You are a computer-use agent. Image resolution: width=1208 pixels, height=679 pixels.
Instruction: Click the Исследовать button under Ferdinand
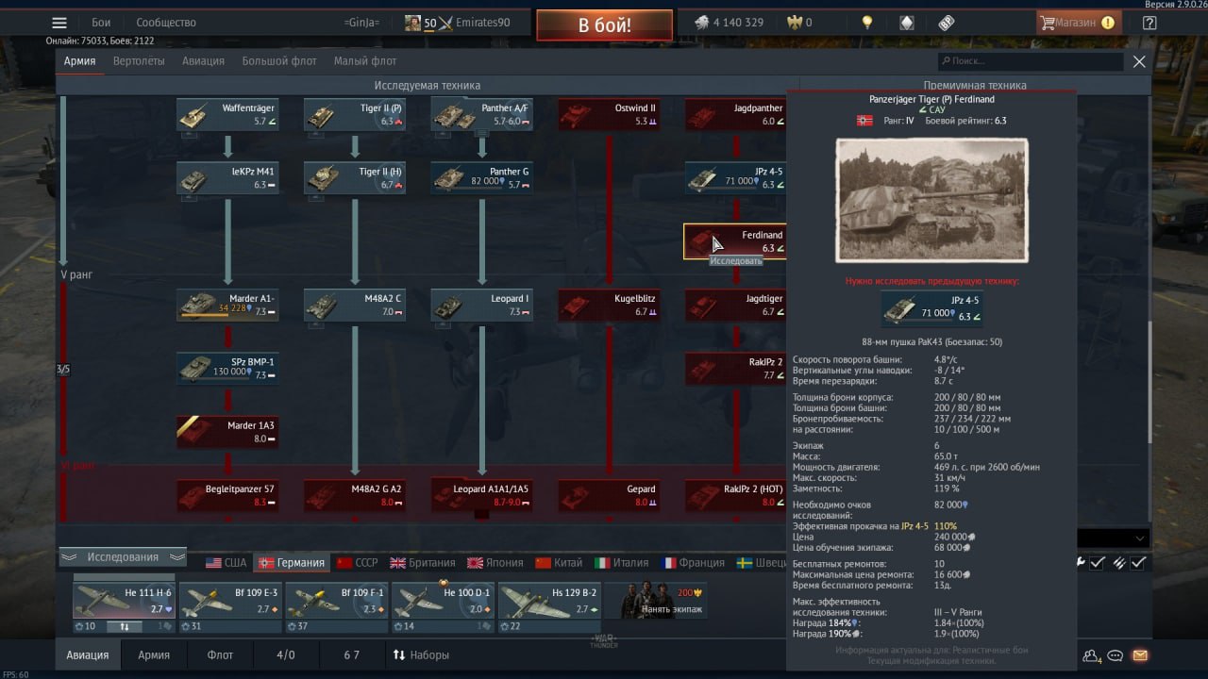tap(736, 260)
